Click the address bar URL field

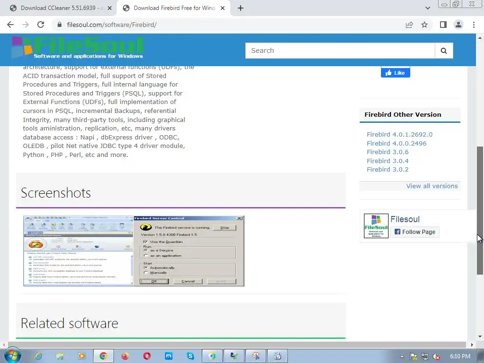coord(228,25)
